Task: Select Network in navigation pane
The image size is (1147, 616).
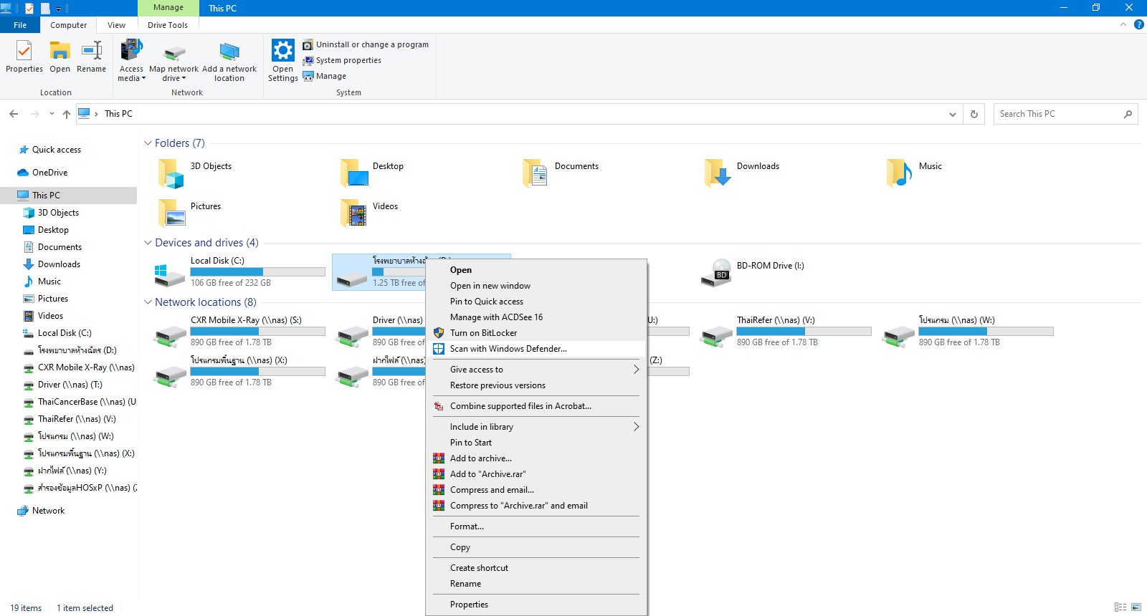Action: [48, 511]
